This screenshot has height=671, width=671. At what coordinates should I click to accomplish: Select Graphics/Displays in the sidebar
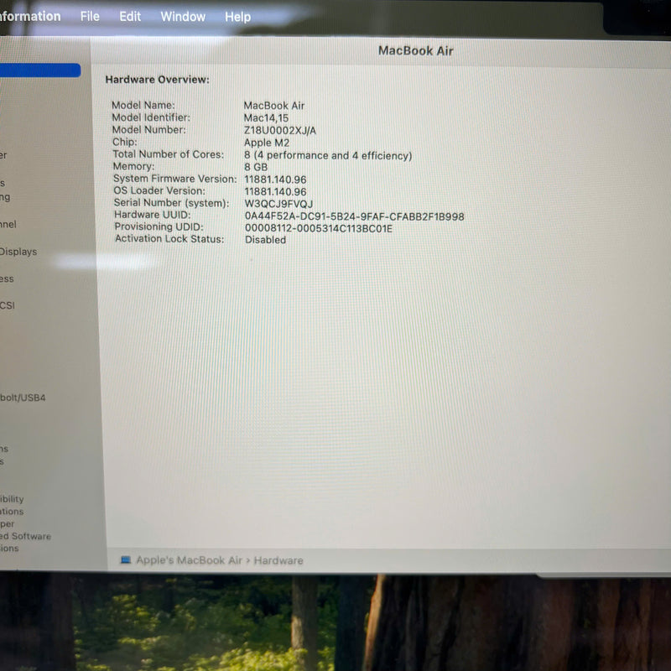(18, 252)
